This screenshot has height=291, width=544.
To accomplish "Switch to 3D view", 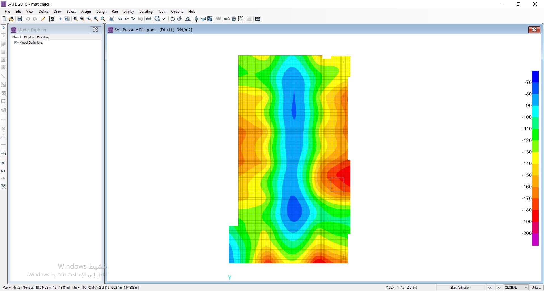I will pos(120,19).
